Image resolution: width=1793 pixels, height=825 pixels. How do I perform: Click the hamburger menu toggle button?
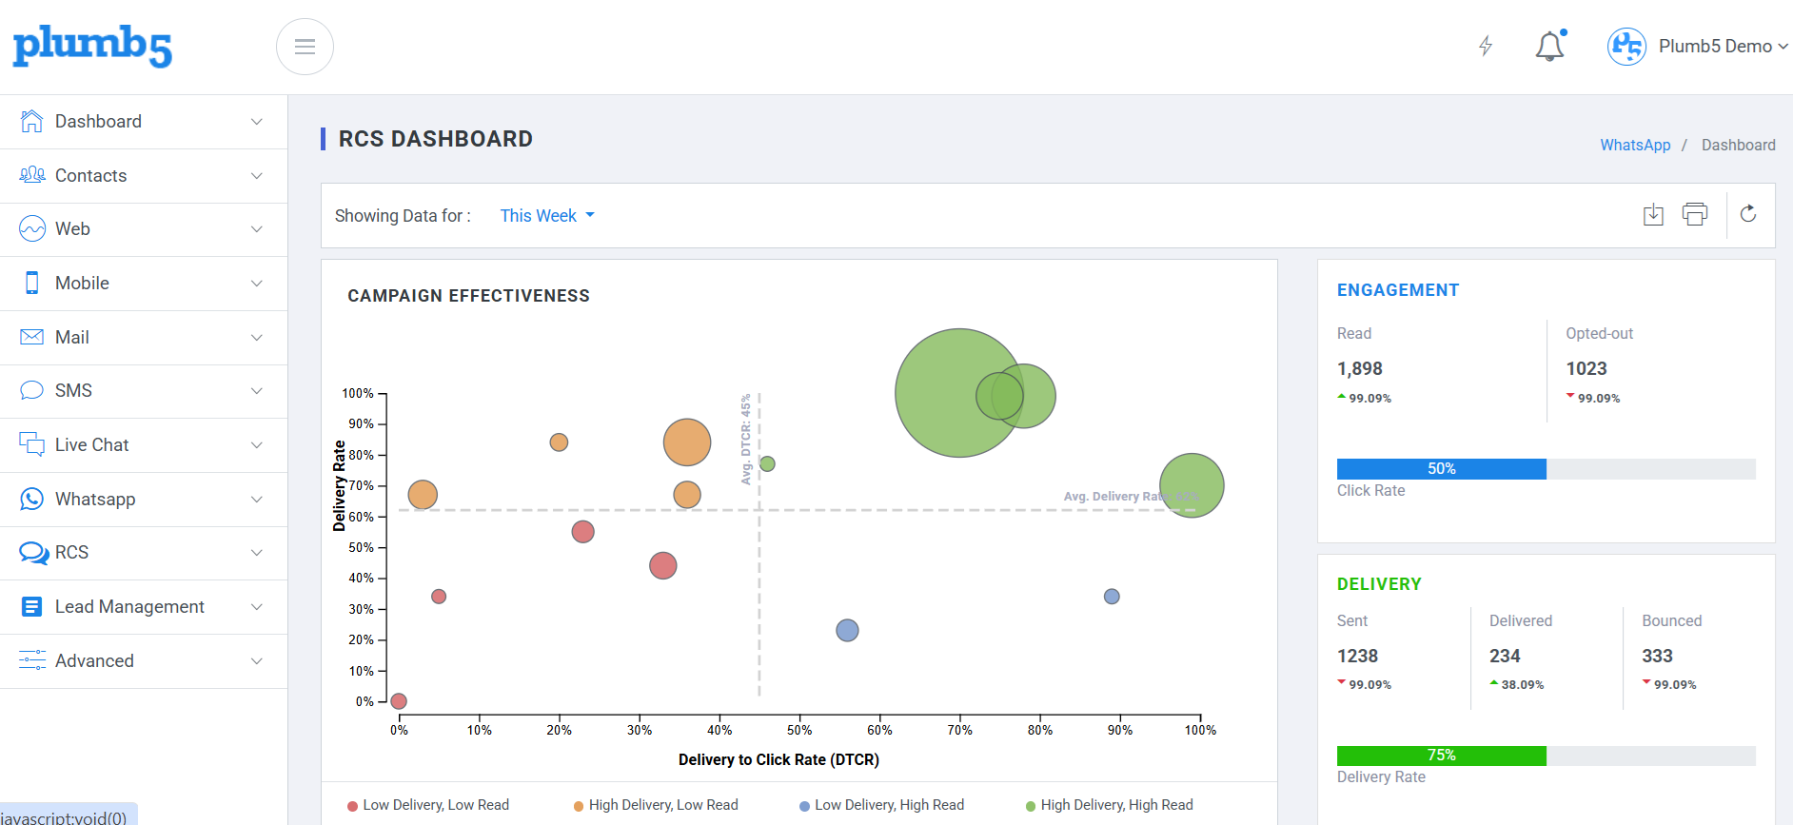click(305, 47)
